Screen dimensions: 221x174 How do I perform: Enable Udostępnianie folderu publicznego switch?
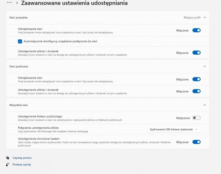click(197, 118)
